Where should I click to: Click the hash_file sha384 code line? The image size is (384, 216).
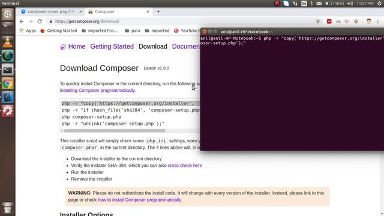click(x=131, y=110)
